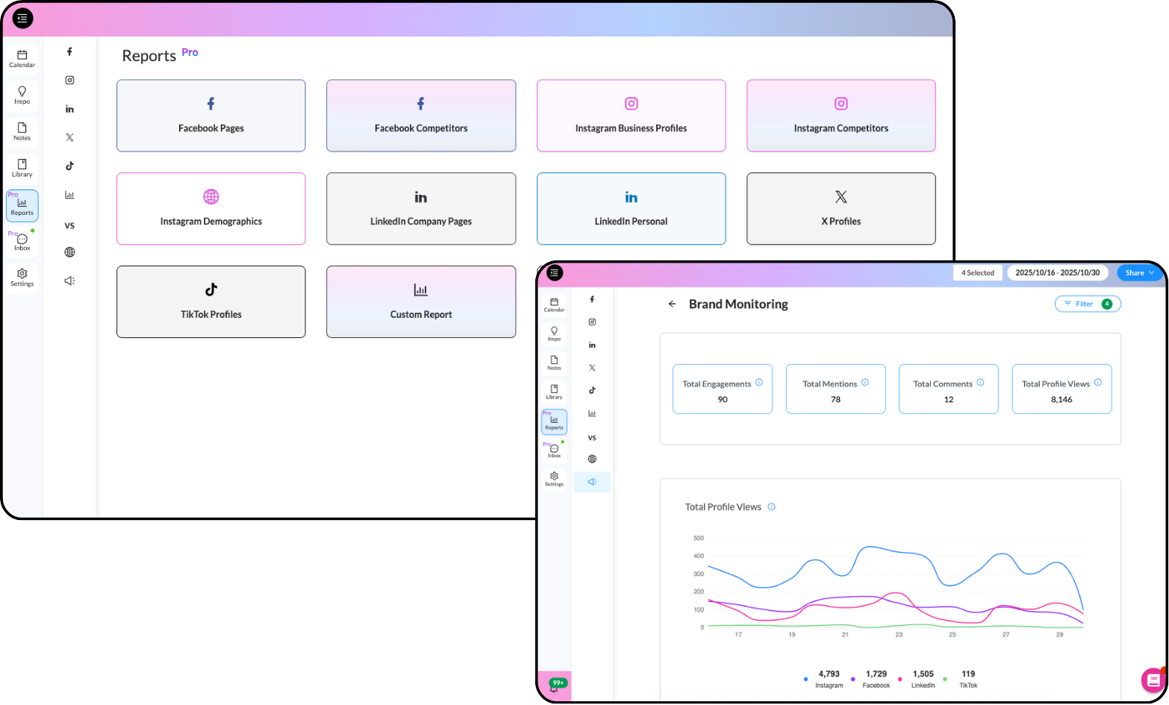
Task: Click the bar chart icon in the Reports window sub-sidebar
Action: pos(69,195)
